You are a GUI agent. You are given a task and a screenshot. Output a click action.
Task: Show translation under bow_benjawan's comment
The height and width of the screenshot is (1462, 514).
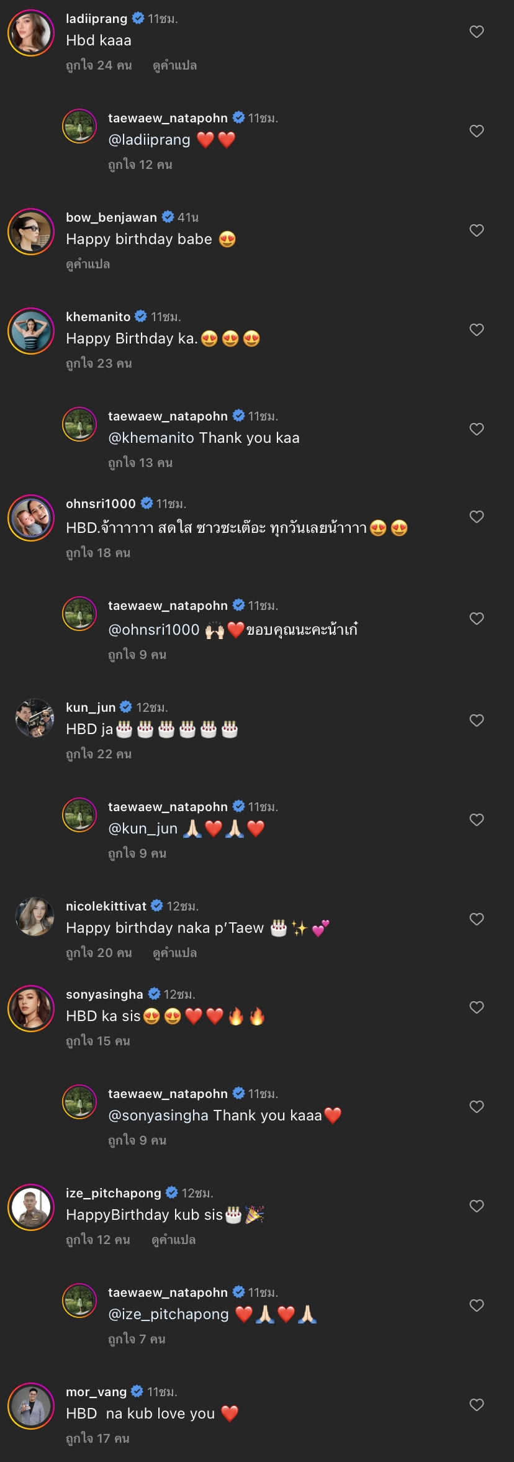pyautogui.click(x=88, y=265)
